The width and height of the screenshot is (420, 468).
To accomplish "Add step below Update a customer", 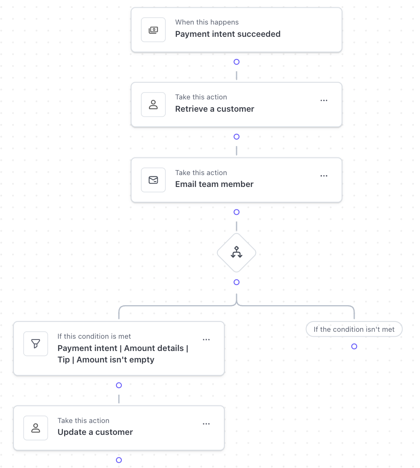I will pyautogui.click(x=119, y=460).
